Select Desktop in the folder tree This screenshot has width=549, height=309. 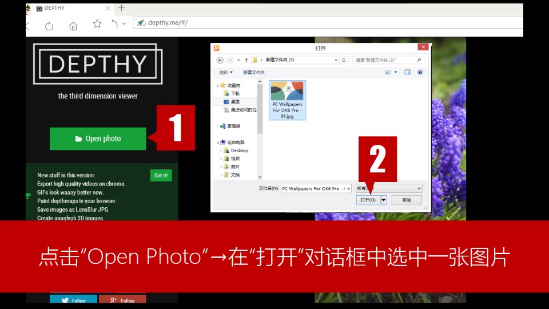pos(240,150)
